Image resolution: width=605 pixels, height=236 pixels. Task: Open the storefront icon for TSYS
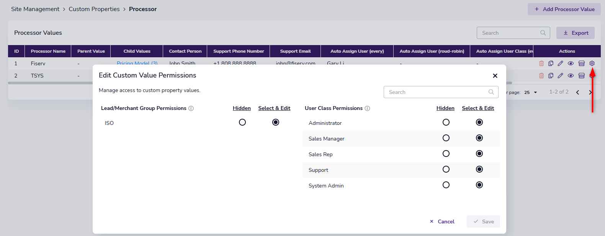pos(581,76)
